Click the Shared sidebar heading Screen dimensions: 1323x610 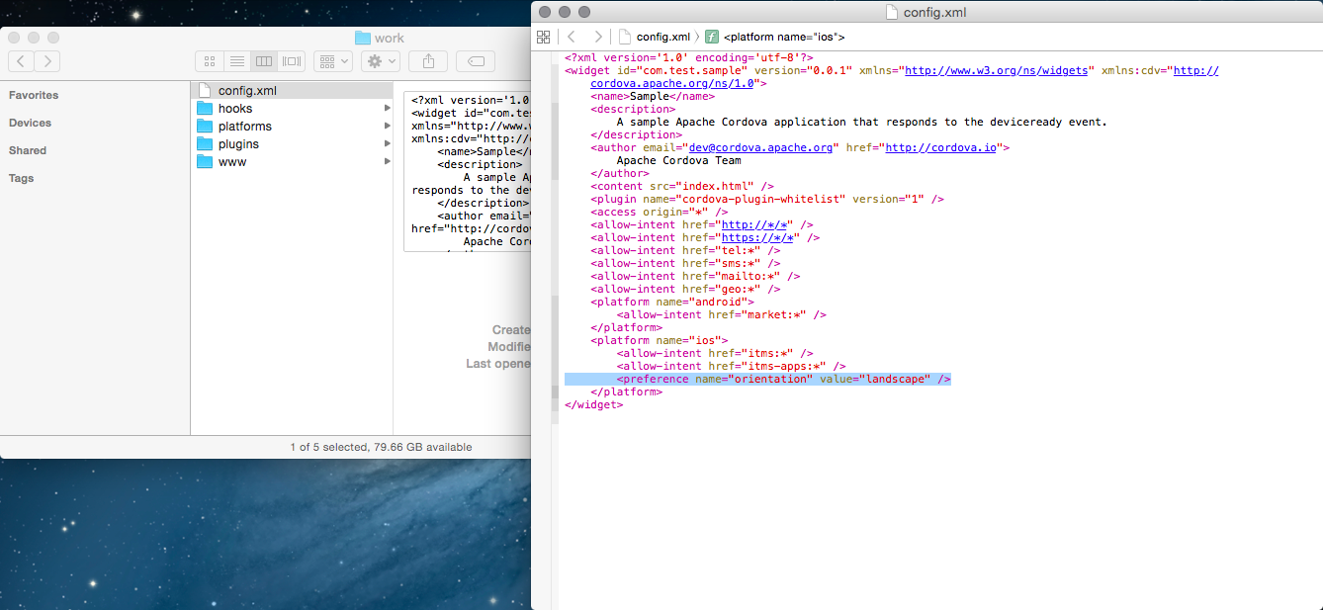28,150
